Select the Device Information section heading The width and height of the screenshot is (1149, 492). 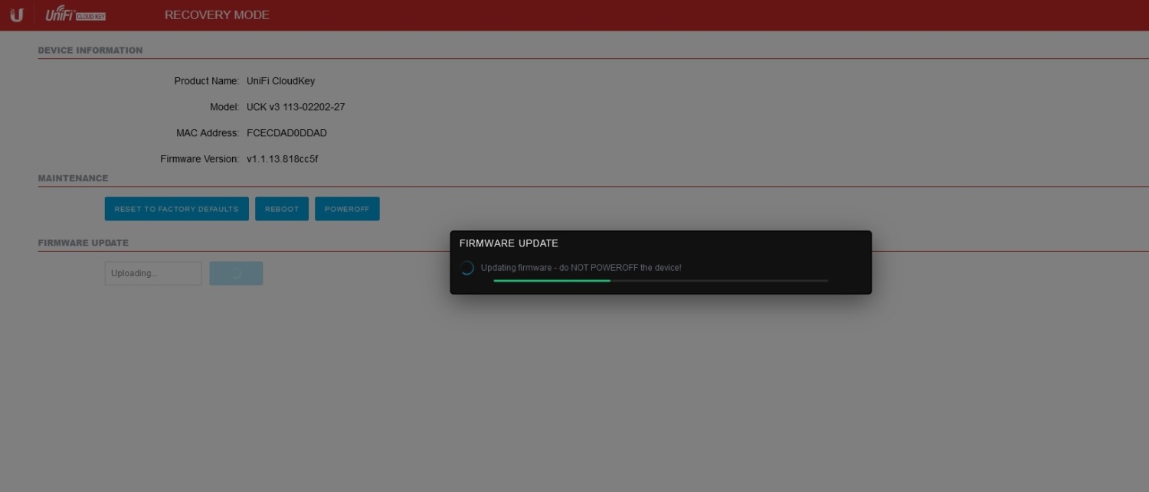tap(90, 51)
